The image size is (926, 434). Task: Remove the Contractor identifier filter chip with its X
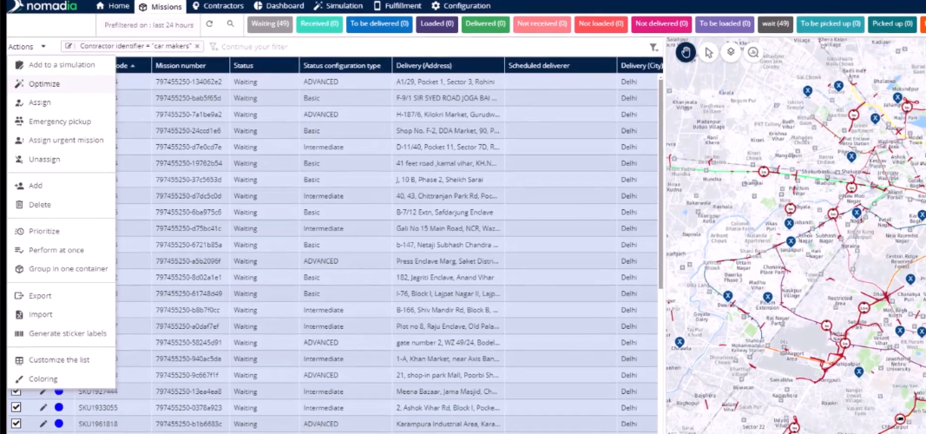point(197,46)
